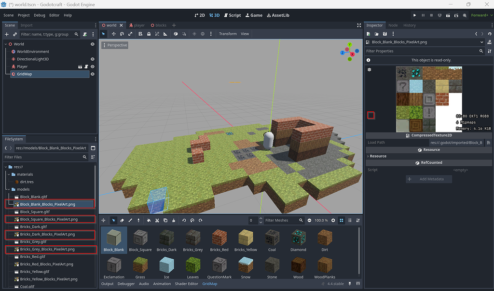
Task: Adjust the mesh palette zoom percentage control
Action: (321, 220)
